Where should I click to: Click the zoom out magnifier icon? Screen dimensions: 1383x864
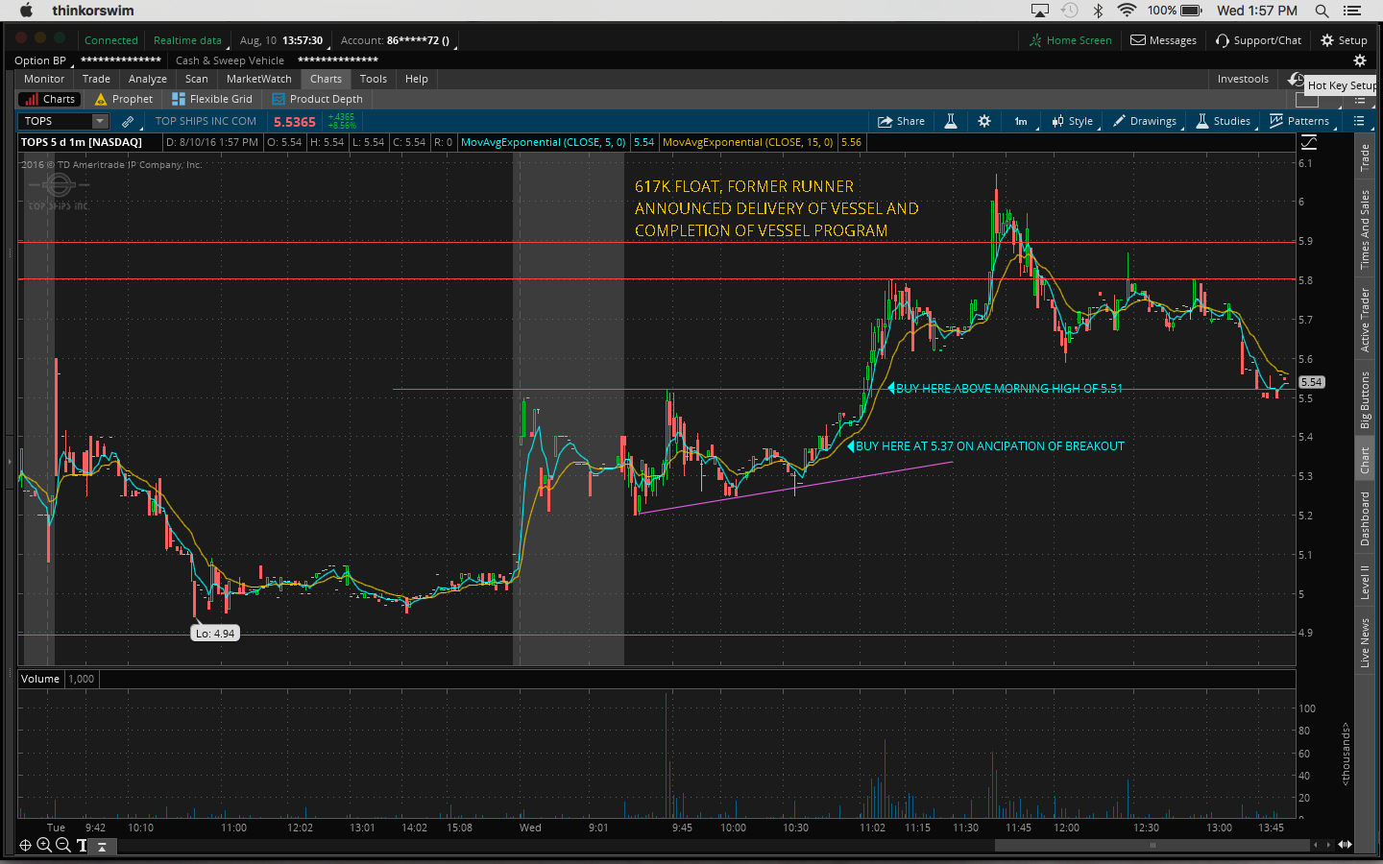click(x=62, y=845)
